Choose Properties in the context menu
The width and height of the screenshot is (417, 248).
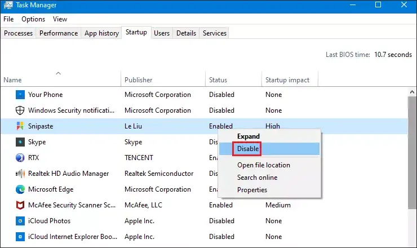pyautogui.click(x=269, y=190)
